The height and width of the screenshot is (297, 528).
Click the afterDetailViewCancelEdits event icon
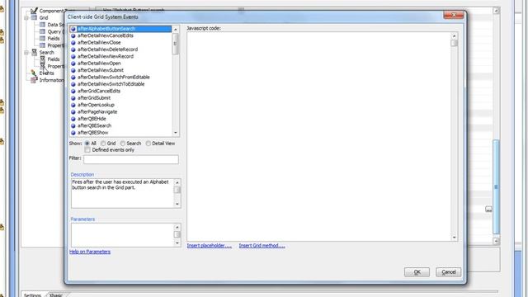pos(73,35)
